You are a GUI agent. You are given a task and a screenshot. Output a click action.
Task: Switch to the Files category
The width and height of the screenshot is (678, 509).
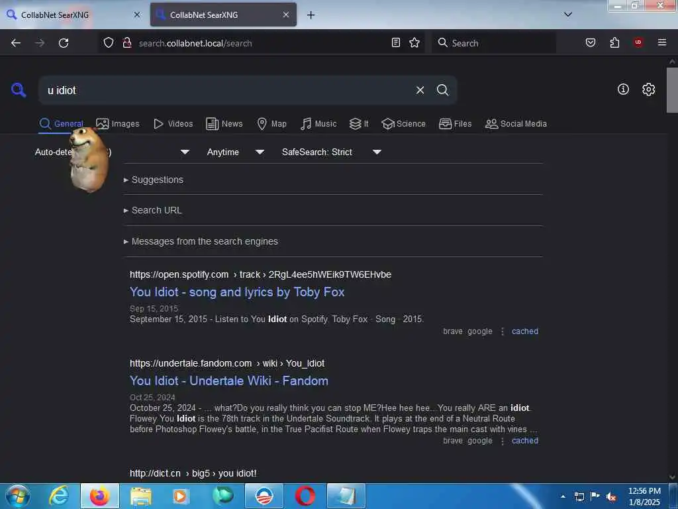tap(455, 124)
